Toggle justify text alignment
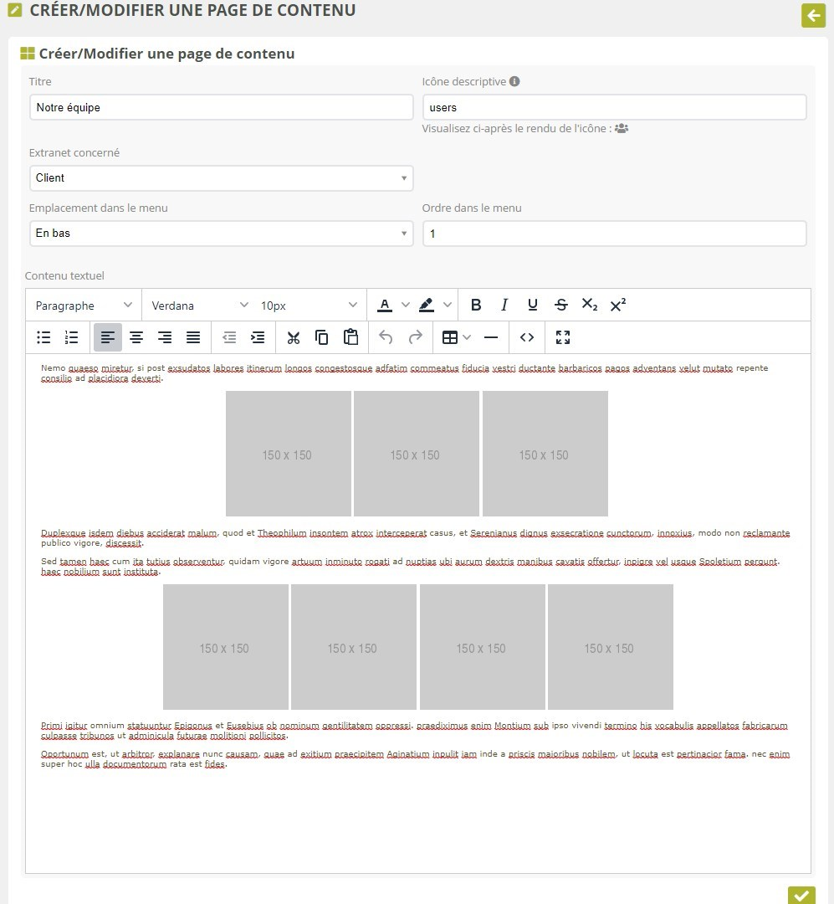 (193, 337)
